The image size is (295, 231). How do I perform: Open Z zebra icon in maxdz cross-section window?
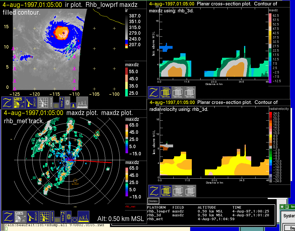[x=154, y=92]
